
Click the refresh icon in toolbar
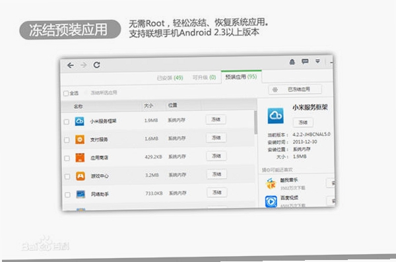click(x=97, y=65)
